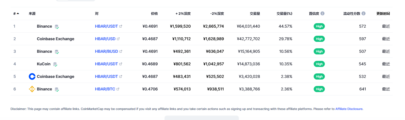The image size is (405, 120).
Task: Click external link icon next to HBAR/BTC
Action: pyautogui.click(x=118, y=89)
